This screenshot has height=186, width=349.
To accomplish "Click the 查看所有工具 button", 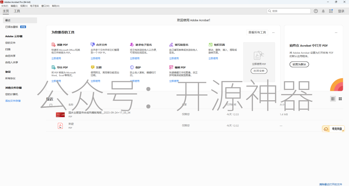I will click(257, 33).
